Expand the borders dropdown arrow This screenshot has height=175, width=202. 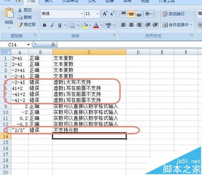[78, 25]
